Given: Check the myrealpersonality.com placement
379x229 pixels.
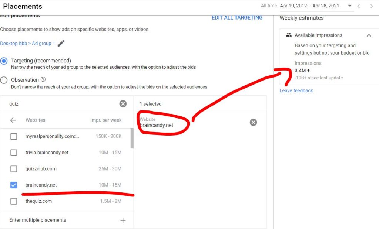Looking at the screenshot, I should 14,136.
